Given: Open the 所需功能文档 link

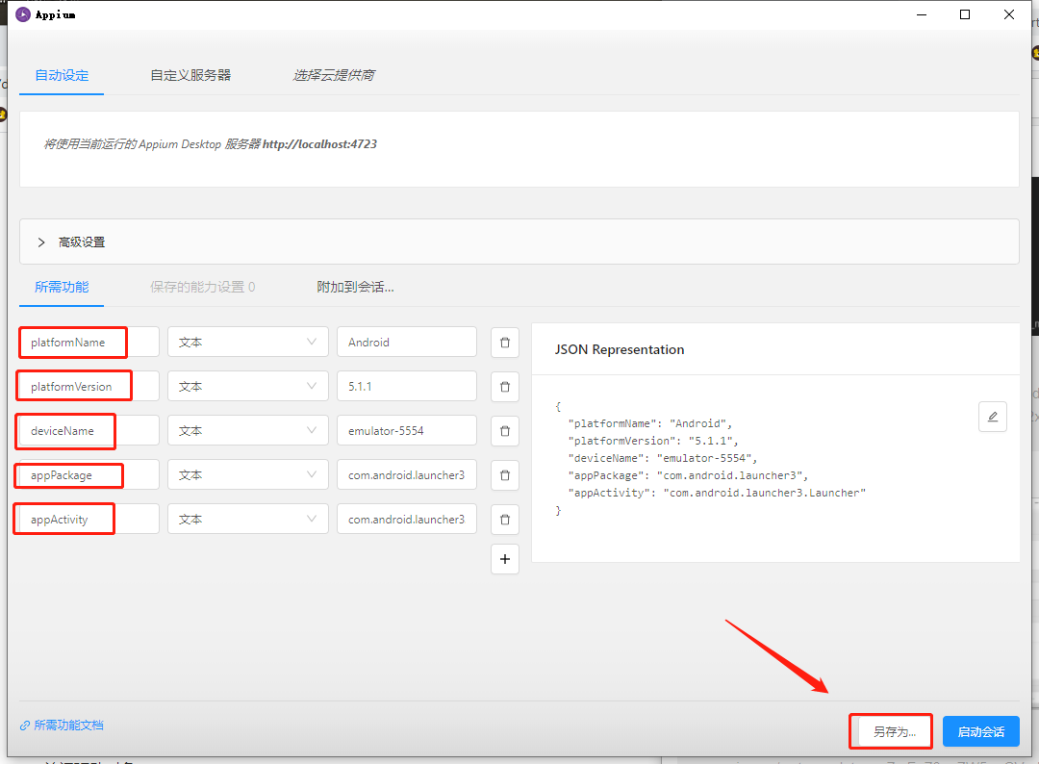Looking at the screenshot, I should (x=62, y=725).
